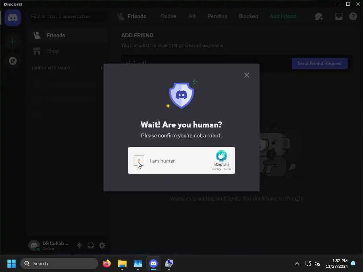Open the network status tray icon
The height and width of the screenshot is (272, 363).
(308, 263)
